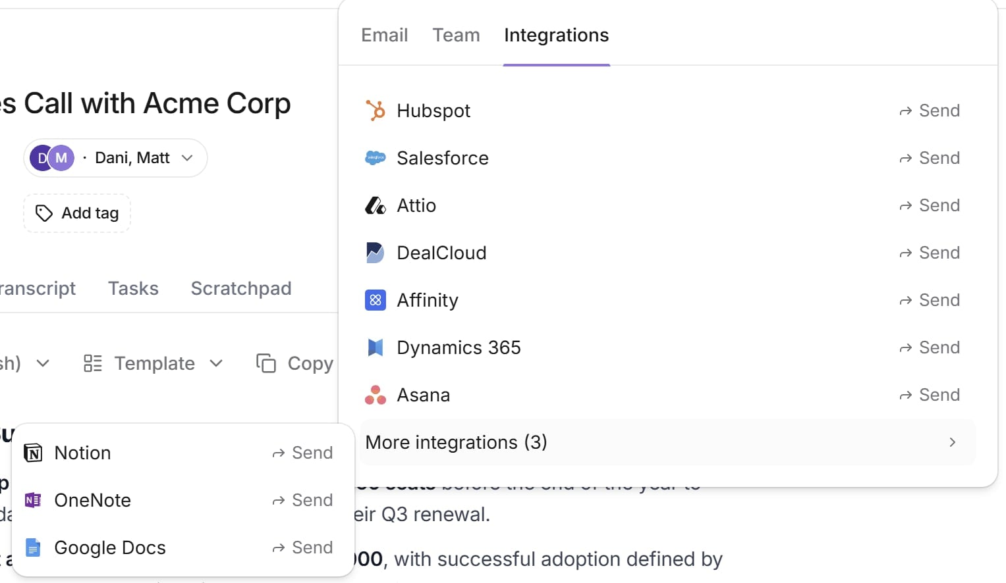Open the Transcript tab

pos(38,288)
